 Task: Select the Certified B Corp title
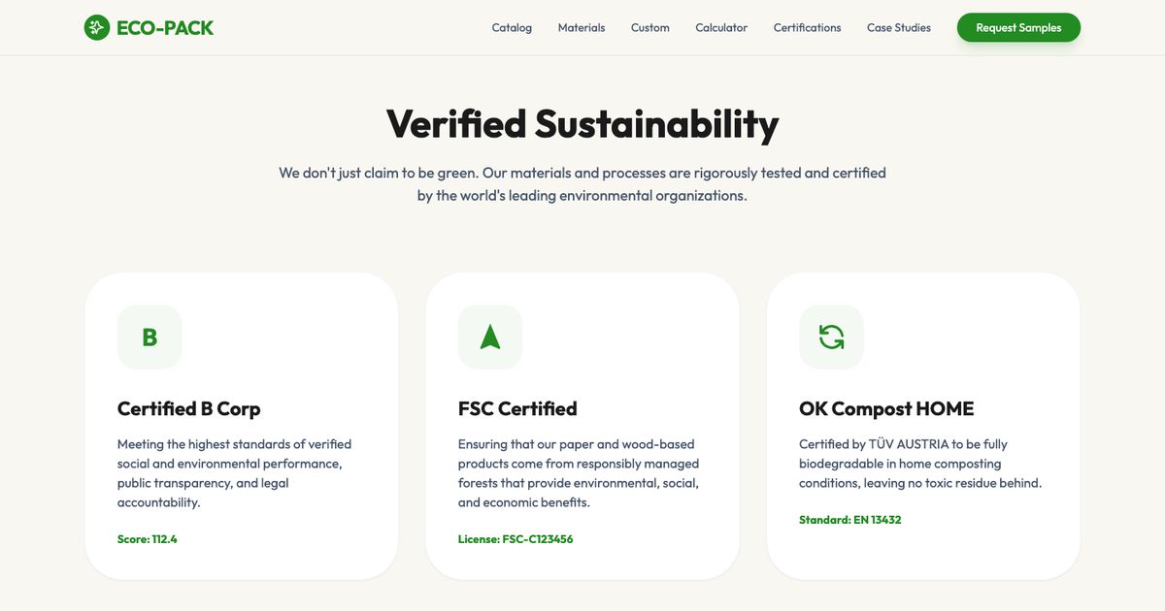(x=189, y=408)
